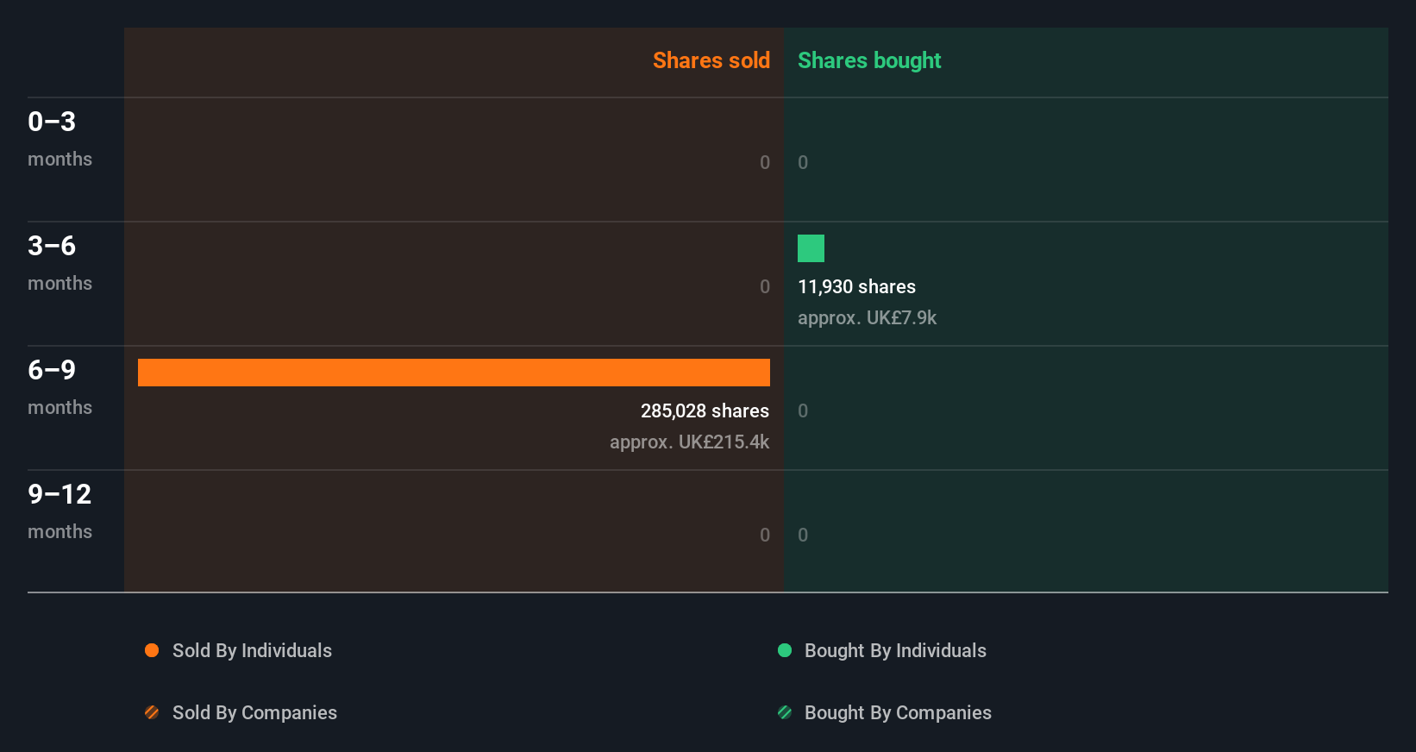Click the '9–12 months' row label
The width and height of the screenshot is (1416, 752).
coord(60,511)
